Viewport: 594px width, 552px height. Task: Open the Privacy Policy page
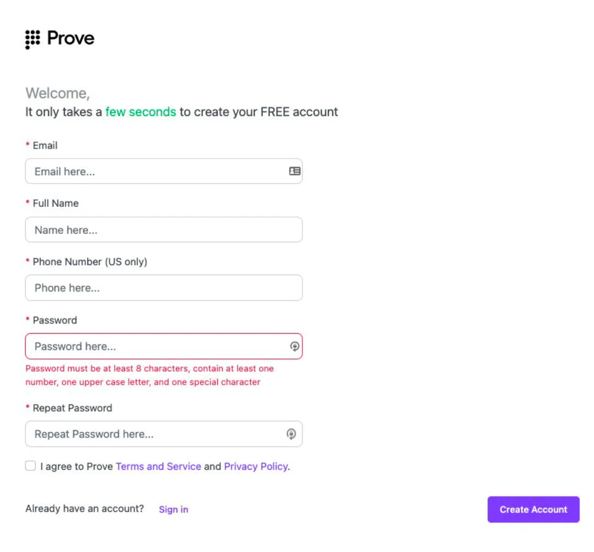(255, 466)
